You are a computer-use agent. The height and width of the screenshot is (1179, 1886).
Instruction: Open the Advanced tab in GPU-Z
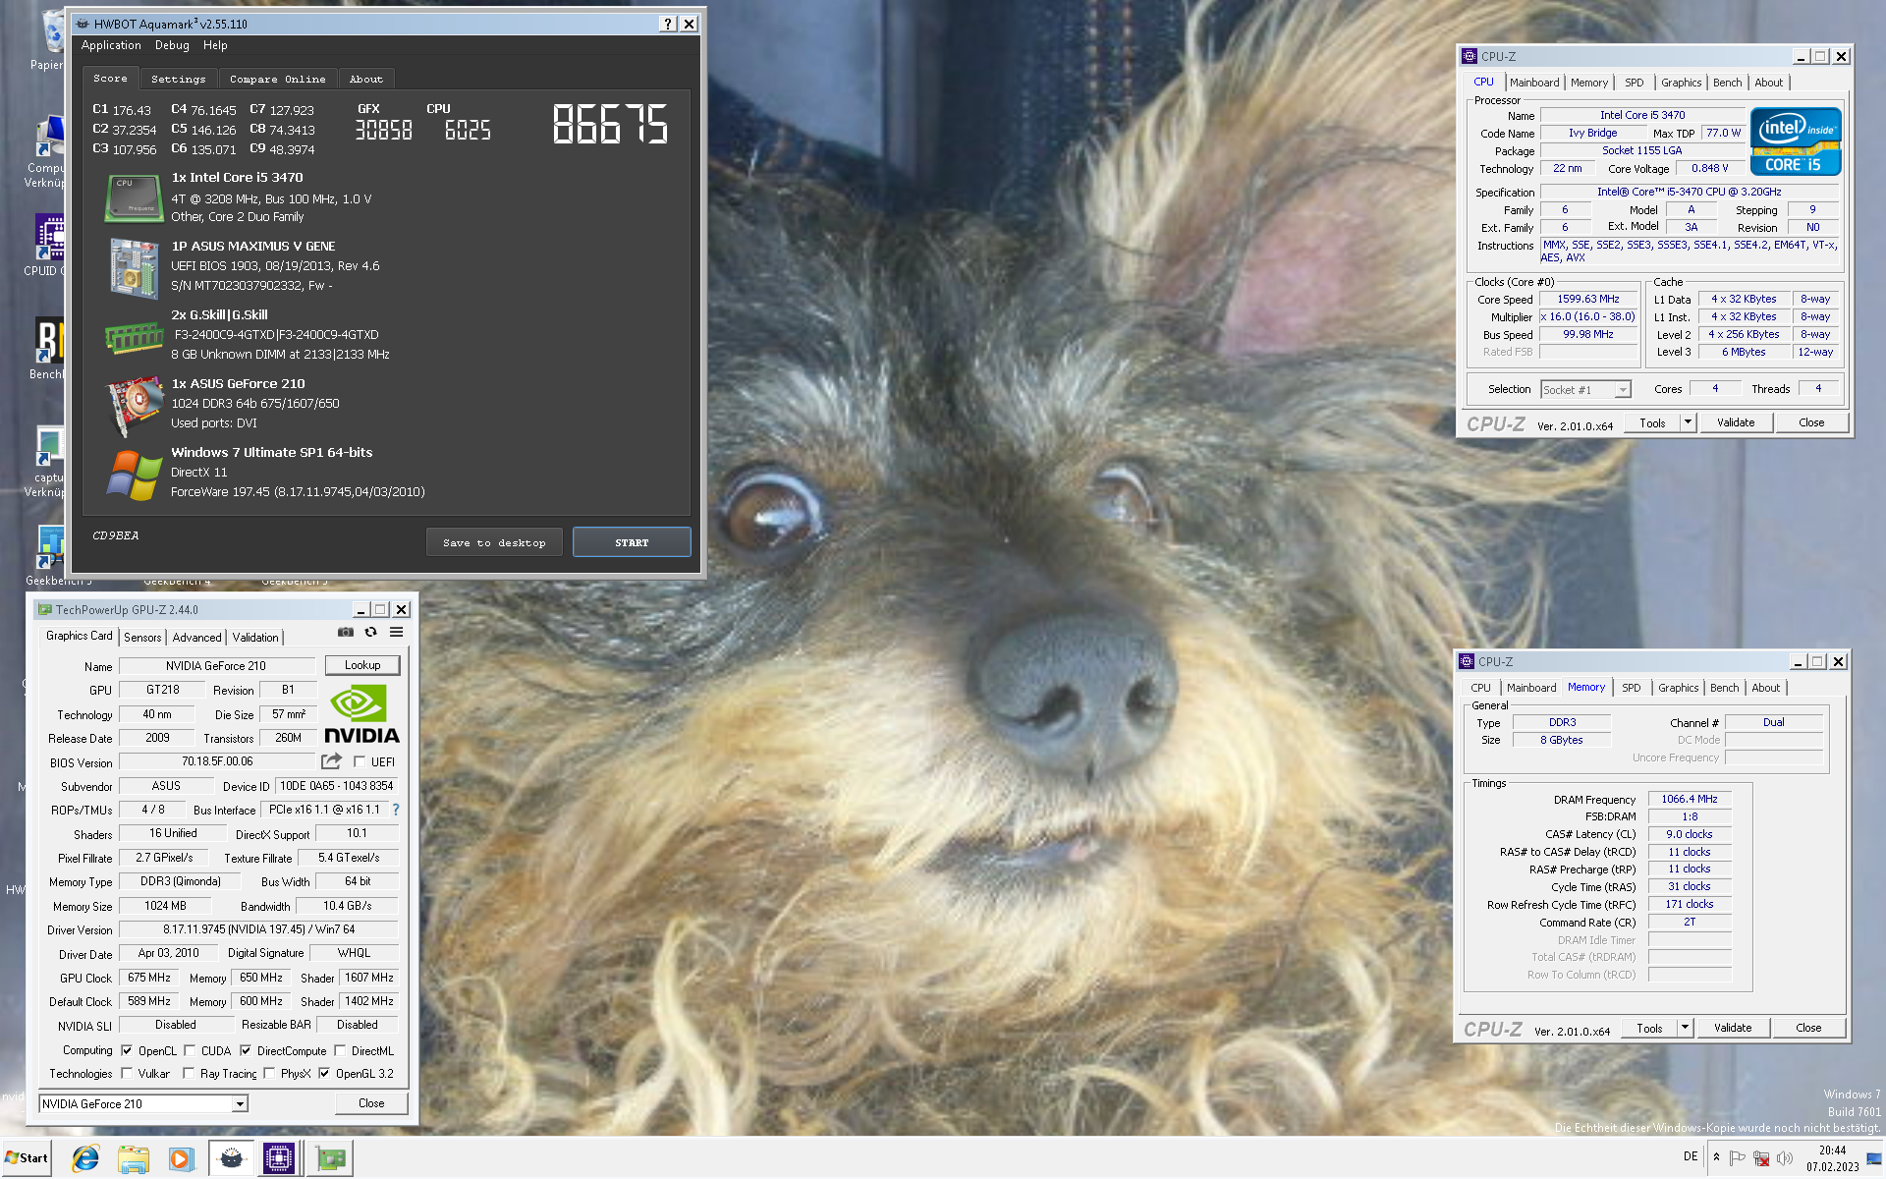coord(197,638)
